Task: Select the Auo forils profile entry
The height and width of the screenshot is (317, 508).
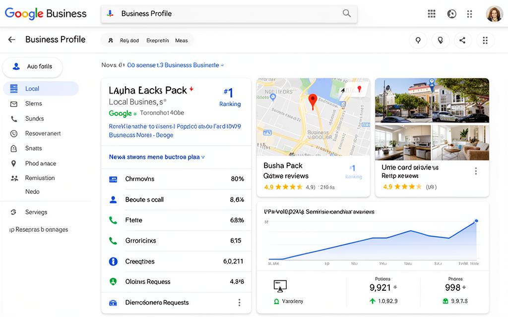Action: tap(32, 66)
